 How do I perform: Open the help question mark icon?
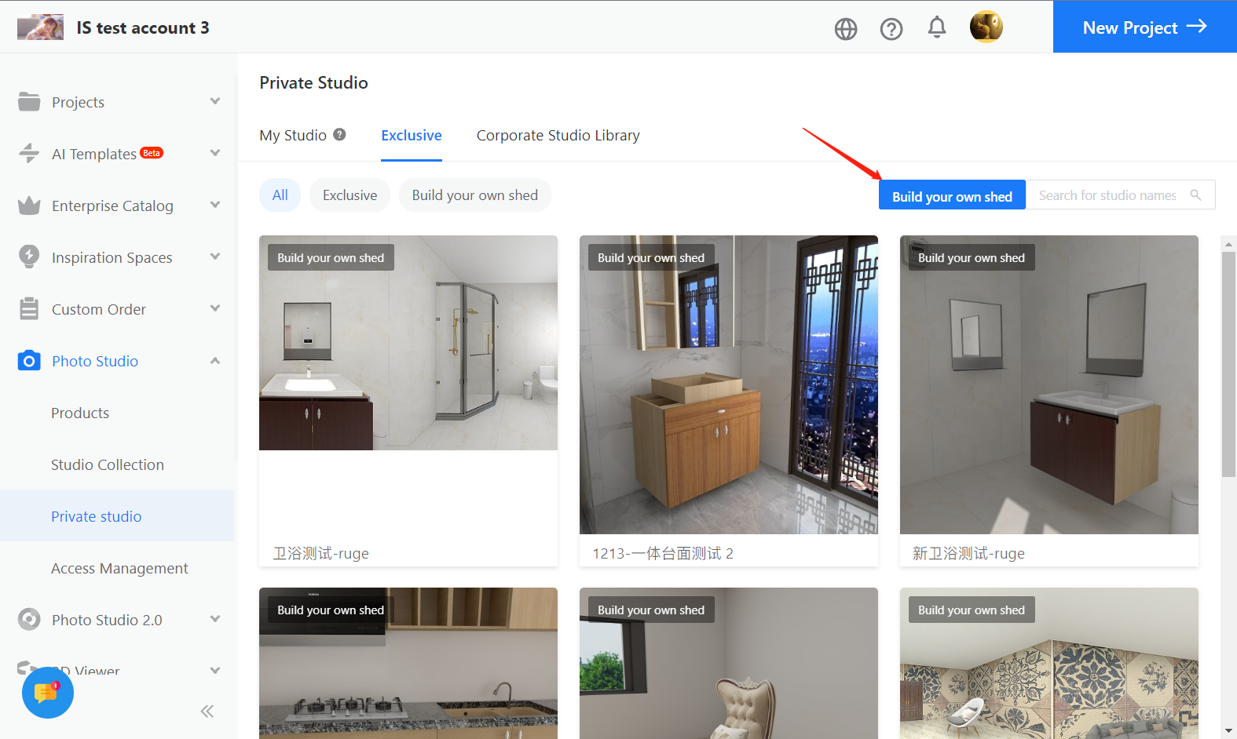tap(891, 29)
